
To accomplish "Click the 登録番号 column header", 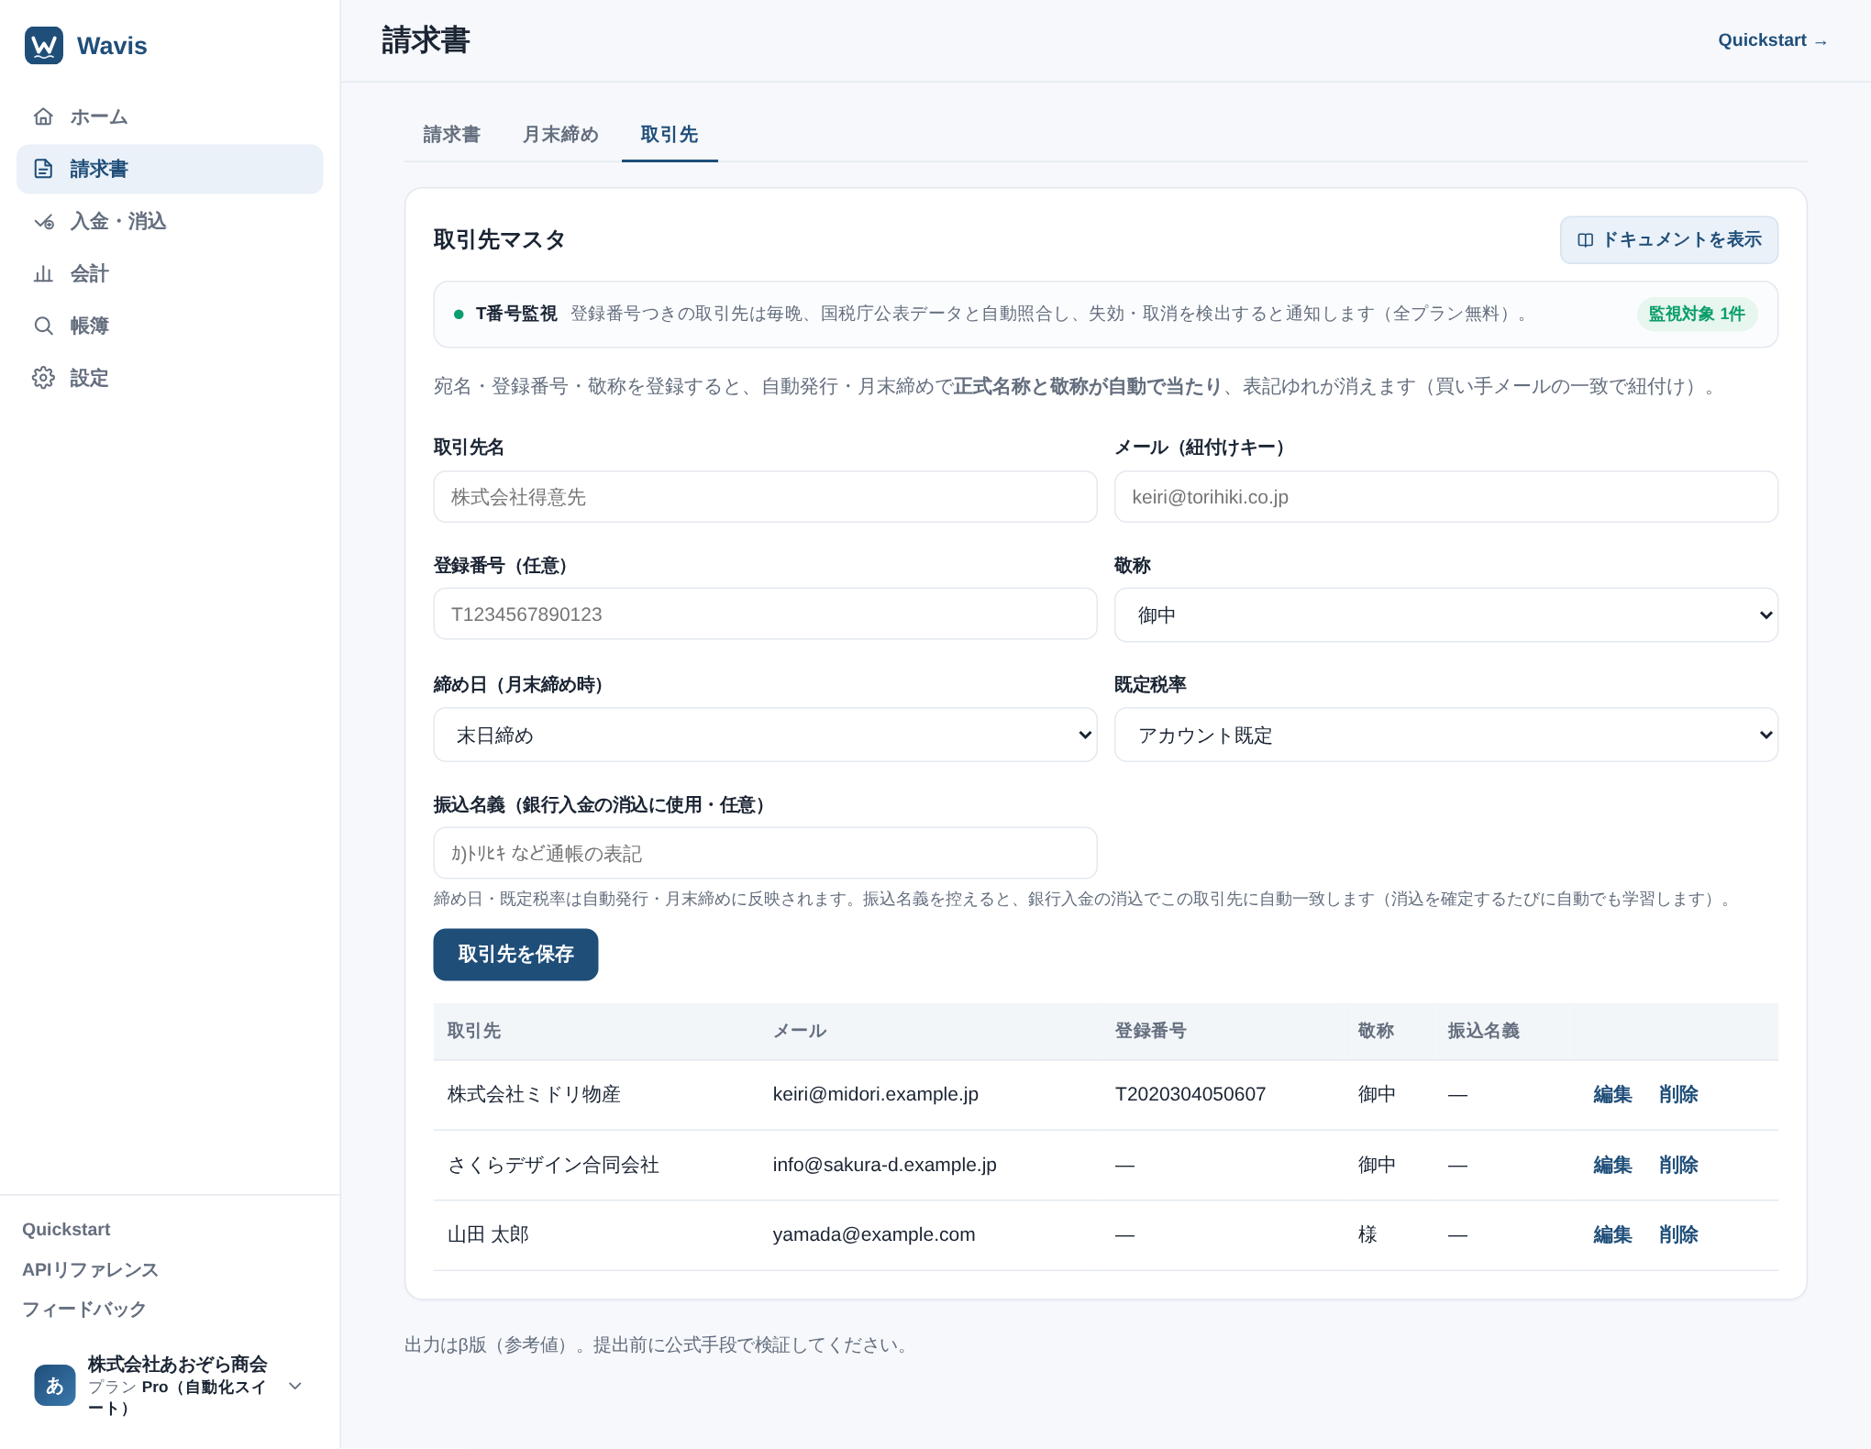I will (1150, 1031).
